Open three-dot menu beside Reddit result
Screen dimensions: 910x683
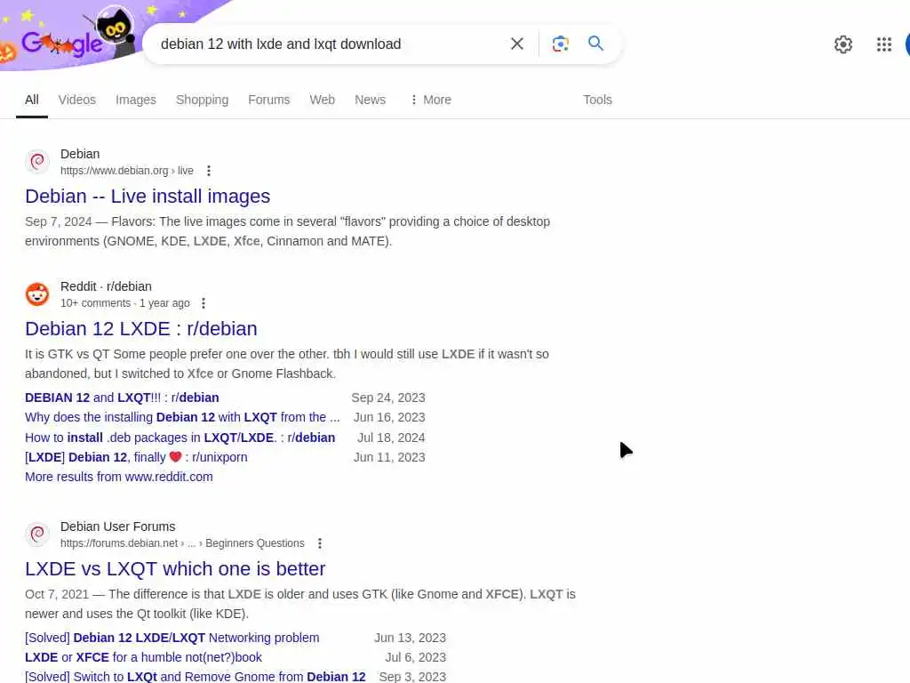point(203,303)
